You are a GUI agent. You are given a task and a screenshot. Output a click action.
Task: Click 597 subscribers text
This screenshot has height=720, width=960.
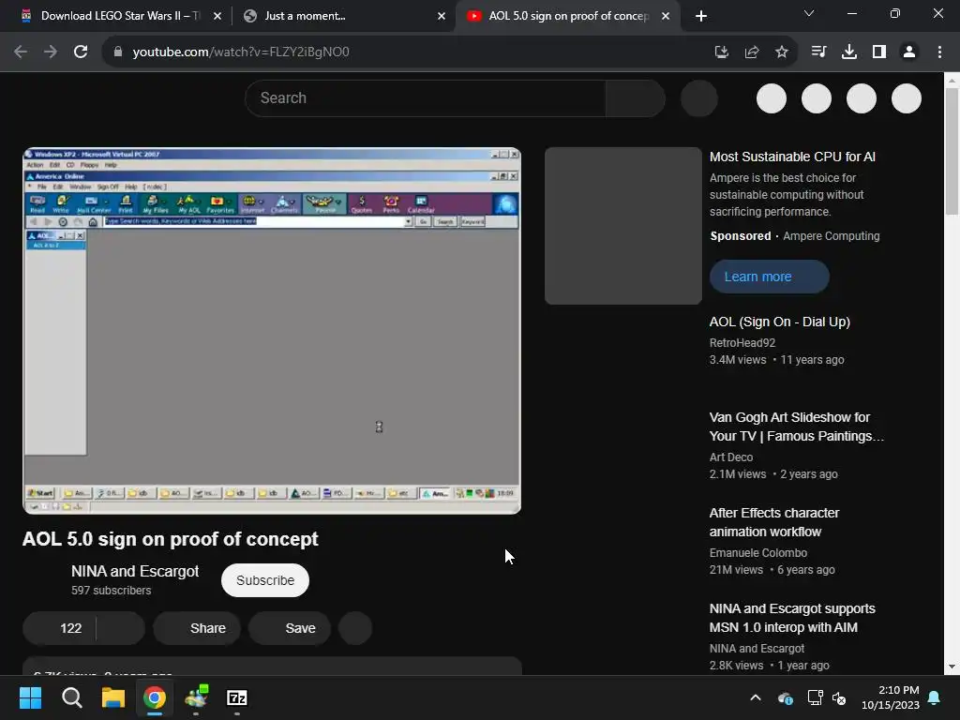coord(111,591)
